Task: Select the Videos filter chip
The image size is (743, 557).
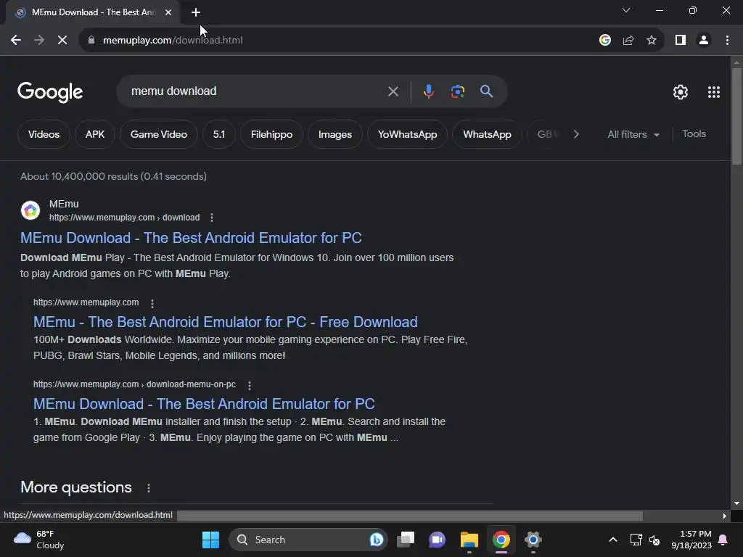Action: tap(44, 134)
